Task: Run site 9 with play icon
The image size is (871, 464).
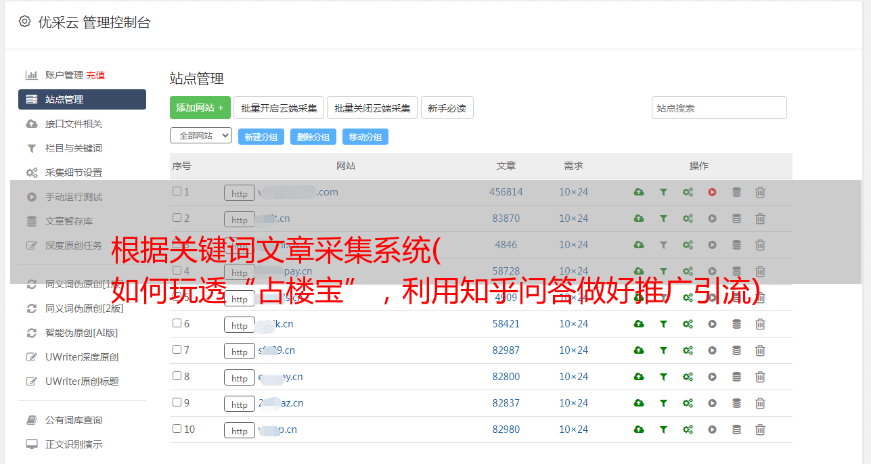Action: 712,403
